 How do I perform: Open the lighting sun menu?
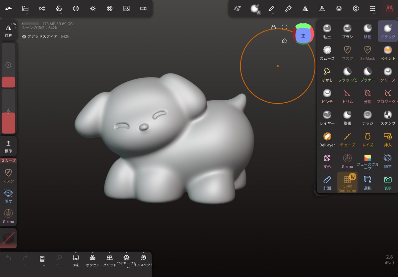(x=93, y=9)
